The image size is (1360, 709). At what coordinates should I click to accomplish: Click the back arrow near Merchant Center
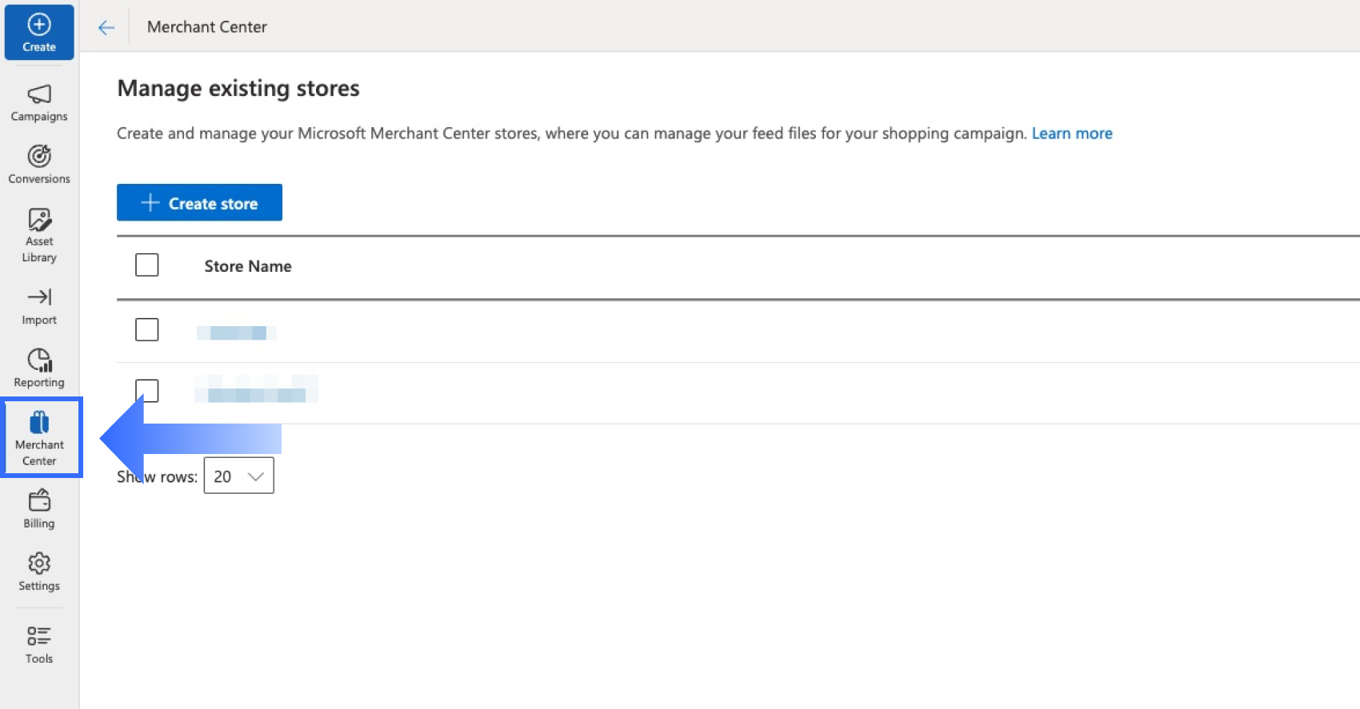106,28
